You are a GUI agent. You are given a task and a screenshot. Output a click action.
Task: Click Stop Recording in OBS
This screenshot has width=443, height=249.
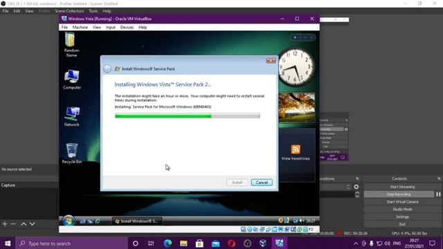399,194
